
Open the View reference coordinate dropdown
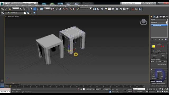(x=47, y=8)
